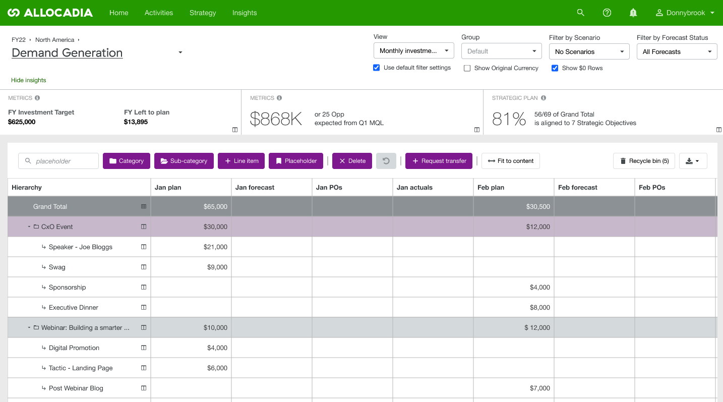This screenshot has width=723, height=402.
Task: Go to Home menu
Action: tap(119, 13)
